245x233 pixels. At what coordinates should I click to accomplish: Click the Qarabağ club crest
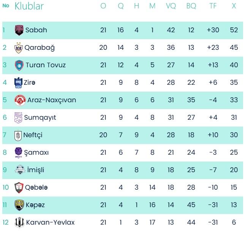coord(18,48)
